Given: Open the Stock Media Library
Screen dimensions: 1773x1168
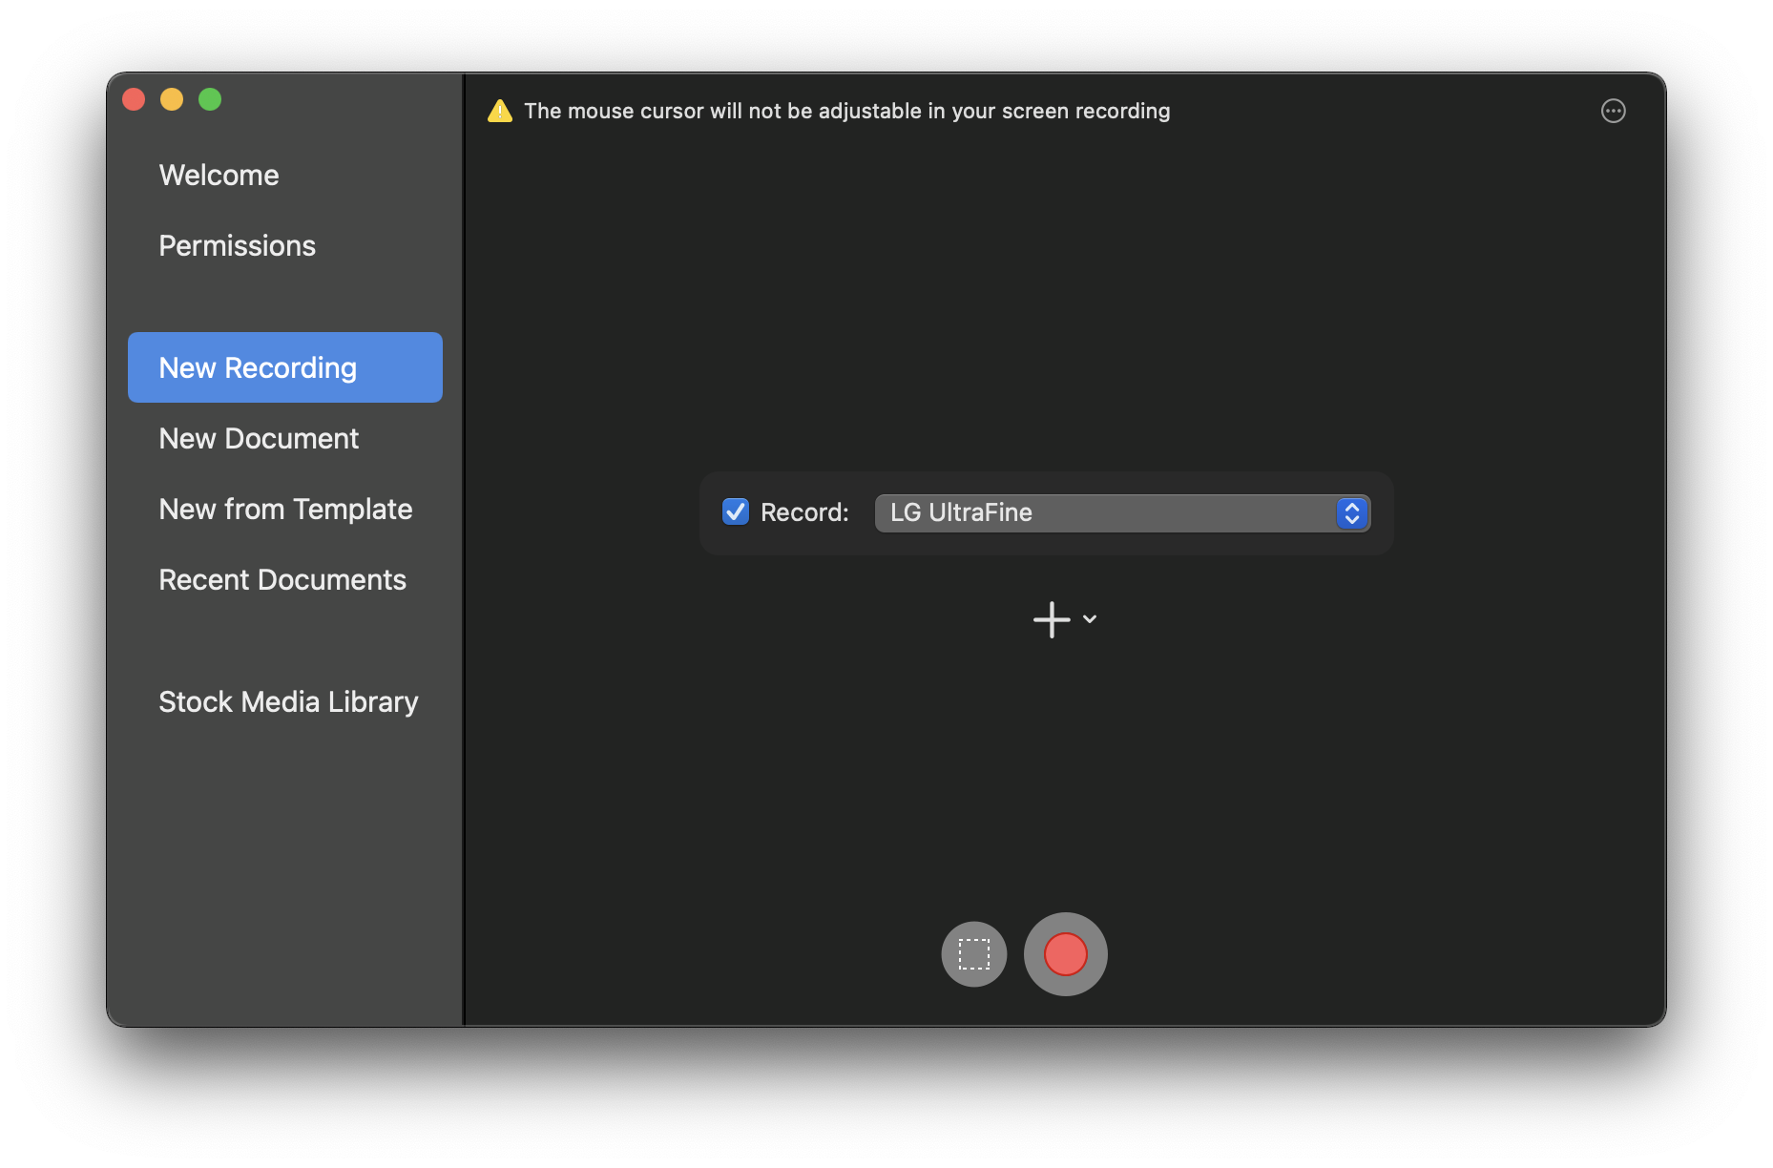Looking at the screenshot, I should point(288,701).
